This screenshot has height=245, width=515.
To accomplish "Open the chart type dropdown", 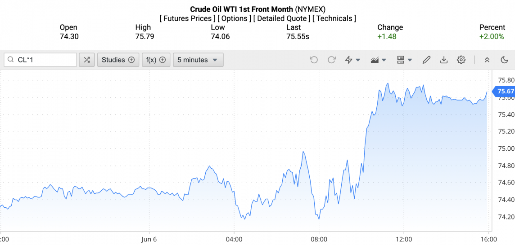I will (x=378, y=60).
